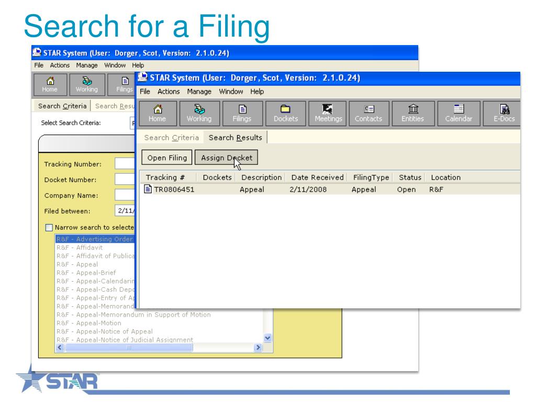536x402 pixels.
Task: Open the Entities toolbar button
Action: 412,114
